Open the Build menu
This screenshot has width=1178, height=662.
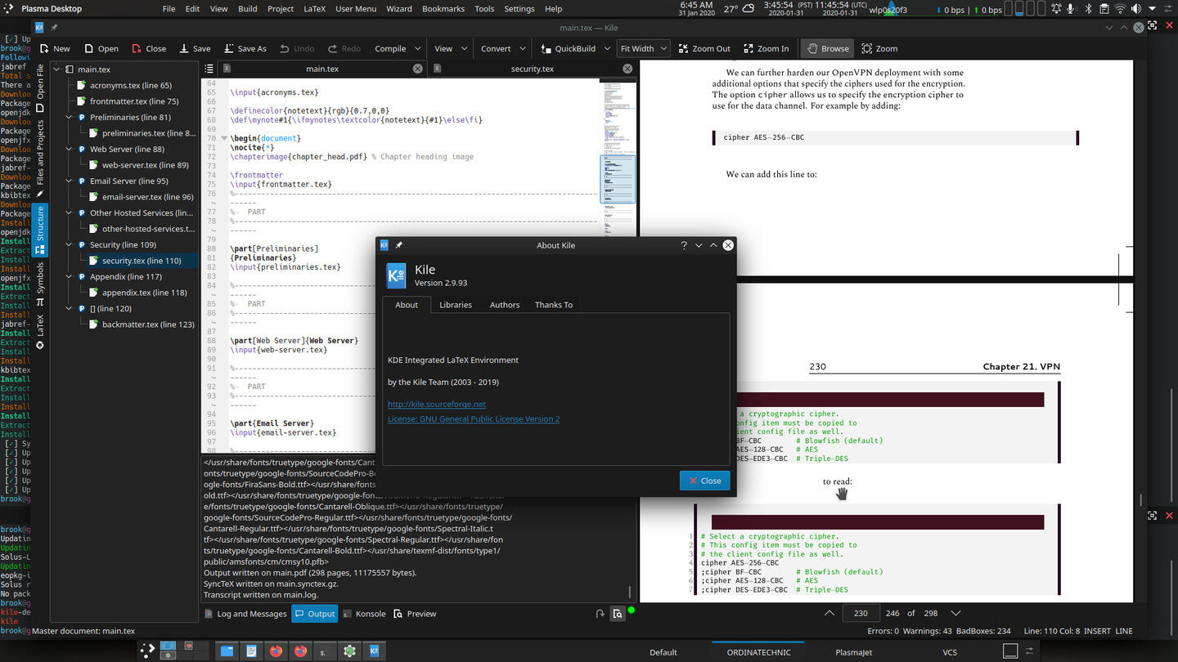[248, 9]
